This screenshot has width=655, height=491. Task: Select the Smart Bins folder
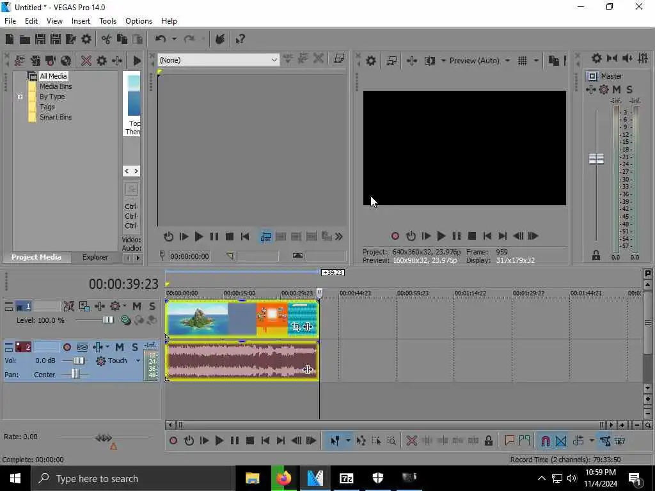[x=56, y=118]
